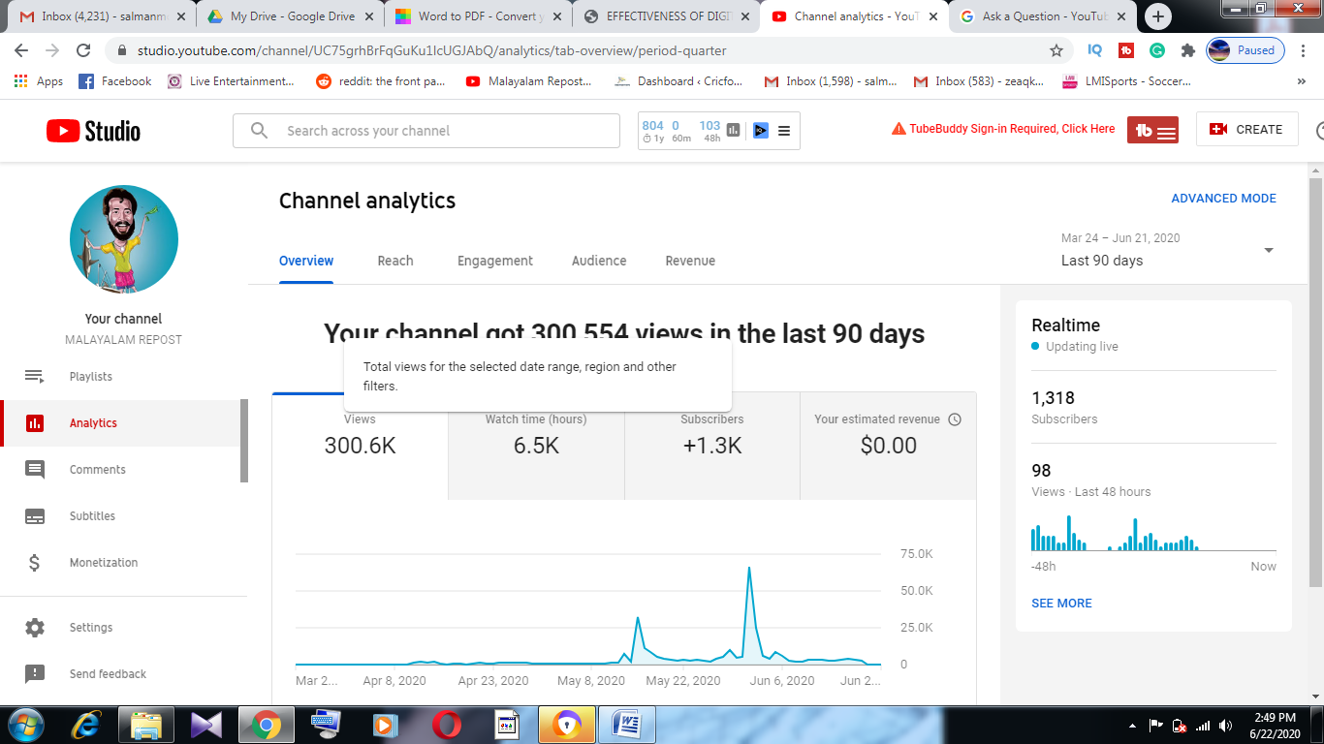The image size is (1324, 744).
Task: Reload the page with the refresh icon
Action: pyautogui.click(x=83, y=50)
